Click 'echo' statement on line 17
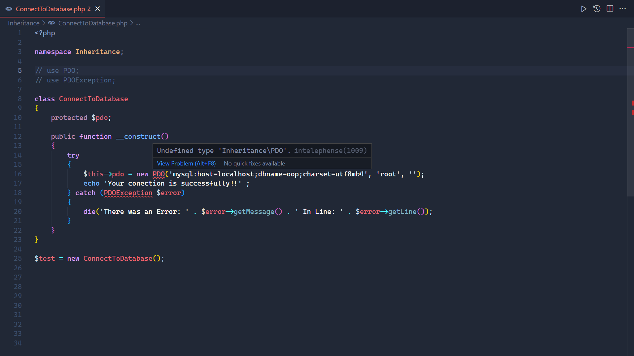The image size is (634, 356). point(91,183)
